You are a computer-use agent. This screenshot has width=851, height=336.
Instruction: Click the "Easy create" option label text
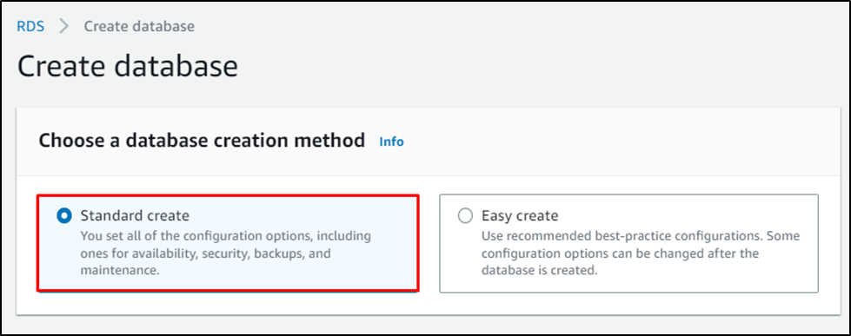tap(520, 215)
